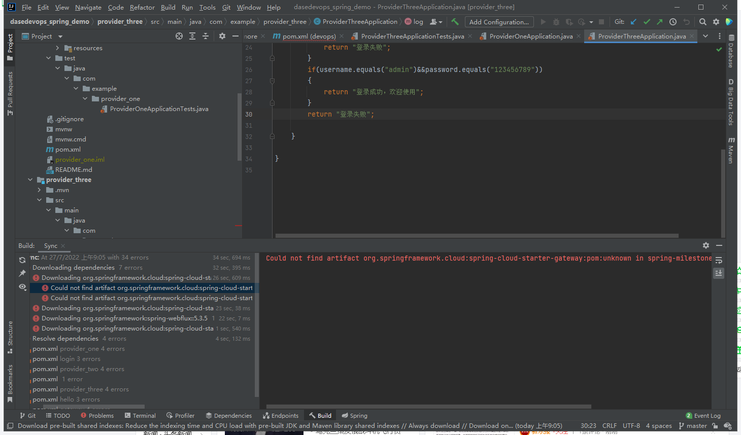This screenshot has height=435, width=741.
Task: Toggle the eye view filter in Build panel
Action: coord(22,287)
